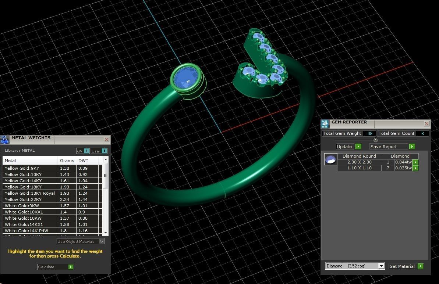Click green arrow on the 0.044tw row
Image resolution: width=439 pixels, height=284 pixels.
pyautogui.click(x=415, y=162)
